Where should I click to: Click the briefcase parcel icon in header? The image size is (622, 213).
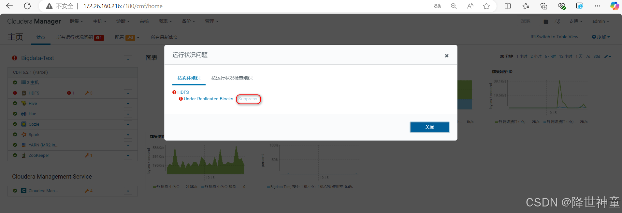546,21
